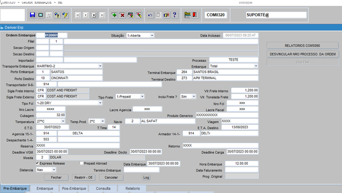Click the RELATORIOS COM5090 button
Screen dimensions: 342x193
click(302, 46)
